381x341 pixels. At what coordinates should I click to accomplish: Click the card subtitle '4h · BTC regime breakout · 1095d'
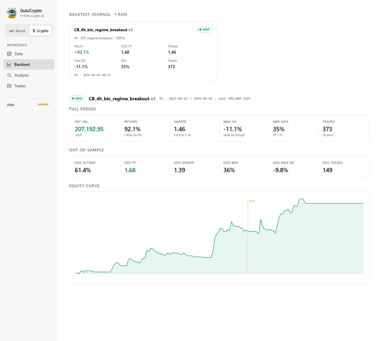(99, 38)
